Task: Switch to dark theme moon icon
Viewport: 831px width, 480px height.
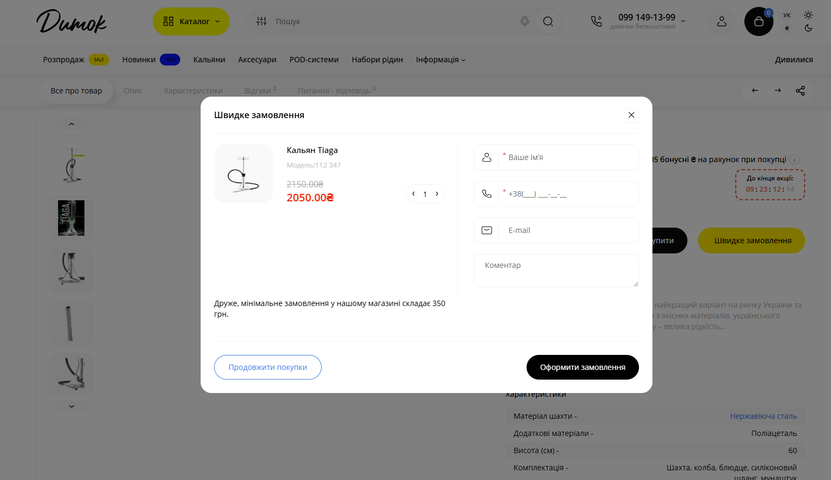Action: click(x=808, y=28)
